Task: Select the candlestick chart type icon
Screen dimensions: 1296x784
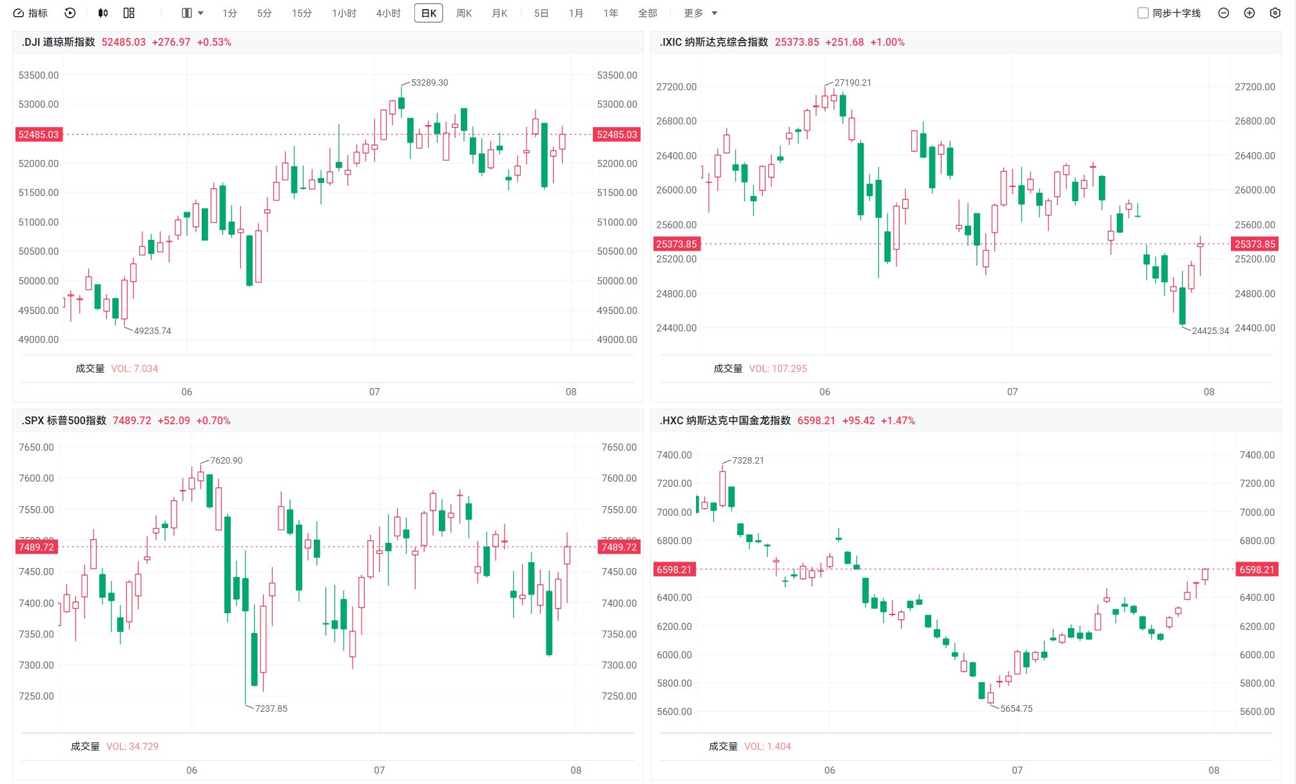Action: pyautogui.click(x=103, y=13)
